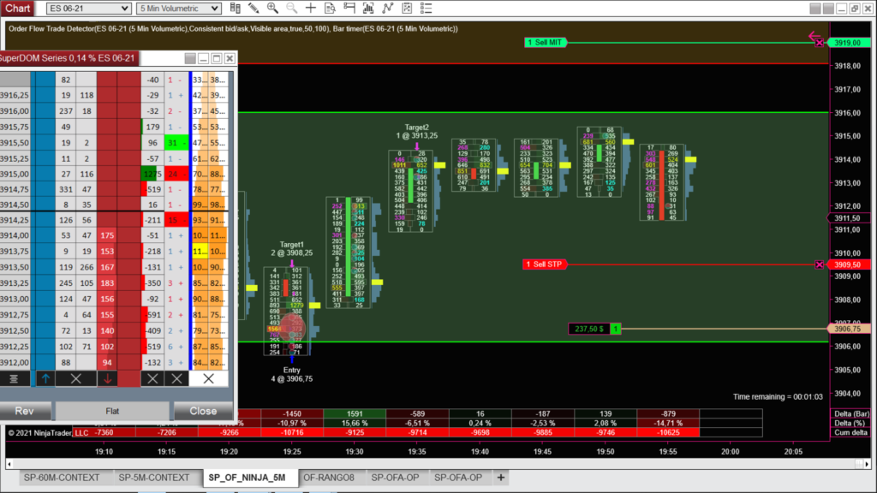The width and height of the screenshot is (877, 493).
Task: Click the Target1 2 @ 3908,25 label
Action: 292,249
